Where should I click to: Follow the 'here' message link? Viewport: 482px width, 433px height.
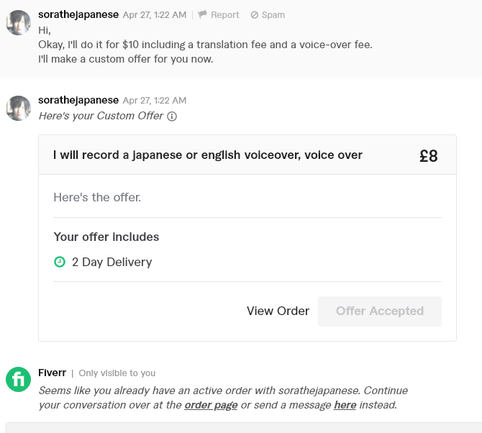pyautogui.click(x=345, y=405)
